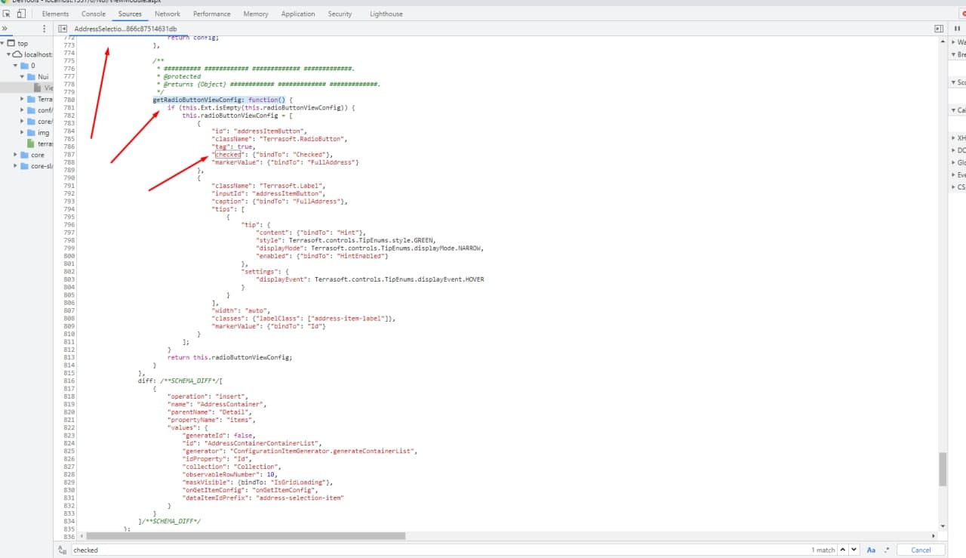Open the Lighthouse tab
The image size is (966, 558).
[386, 14]
